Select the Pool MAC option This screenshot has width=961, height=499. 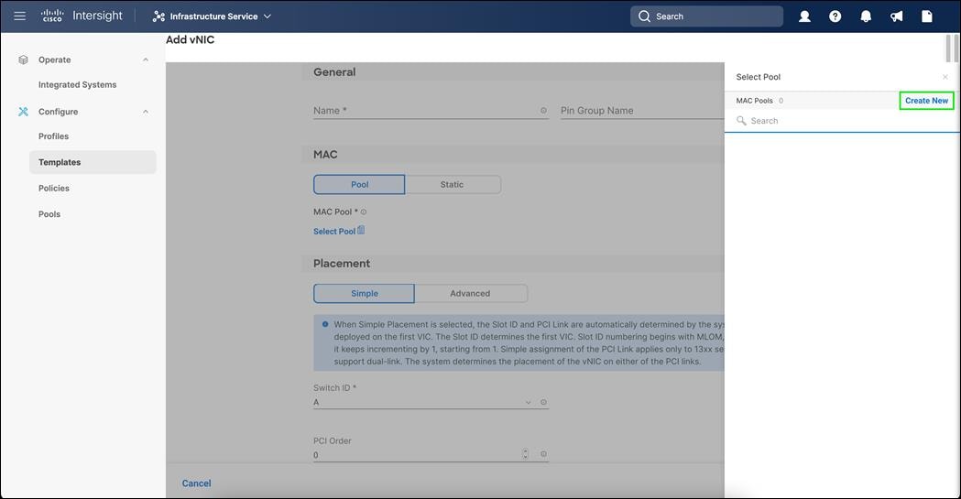[359, 184]
